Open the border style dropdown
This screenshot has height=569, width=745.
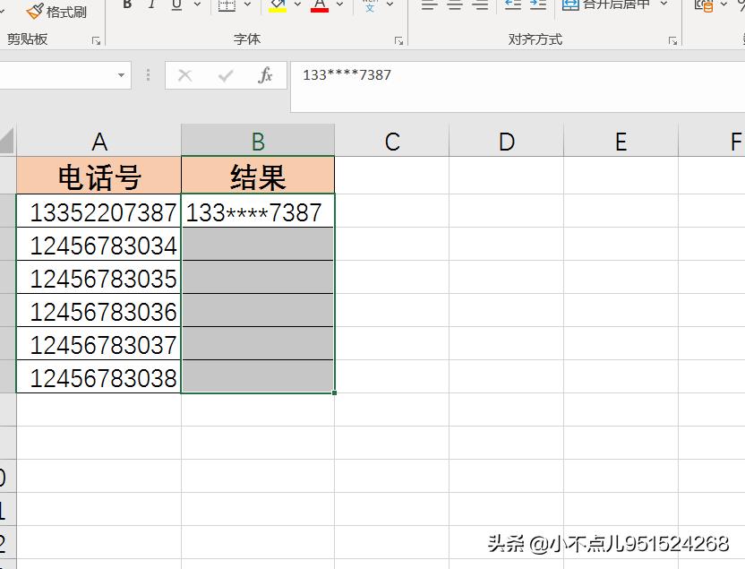(247, 5)
